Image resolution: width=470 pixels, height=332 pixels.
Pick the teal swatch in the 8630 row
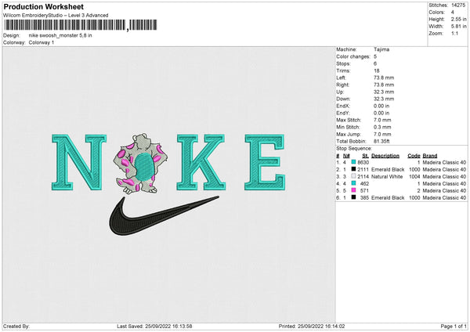(354, 162)
